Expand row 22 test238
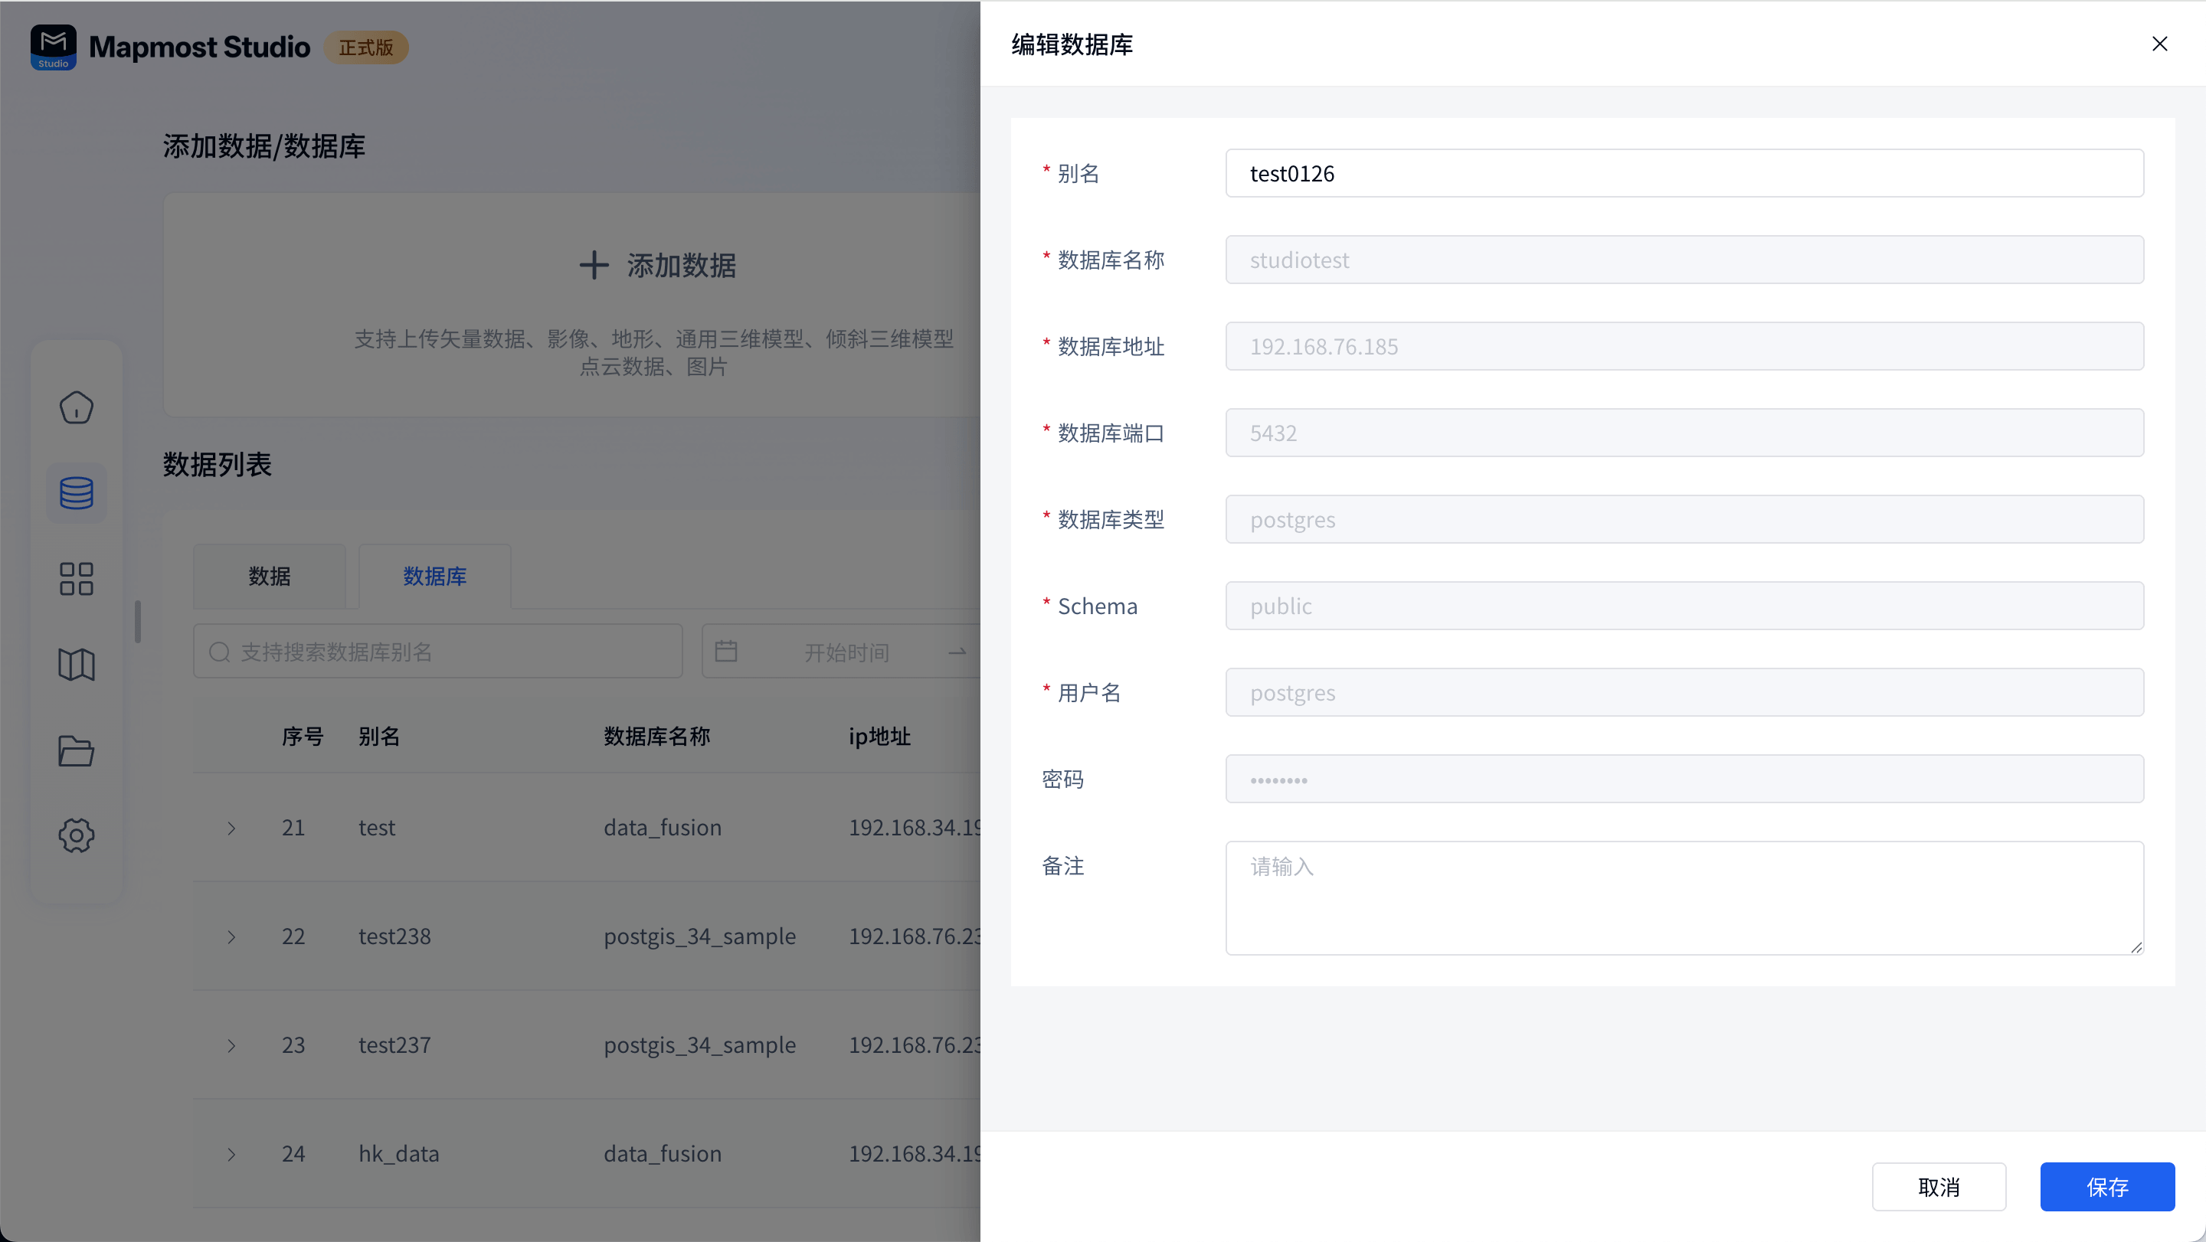The image size is (2206, 1242). [x=231, y=936]
